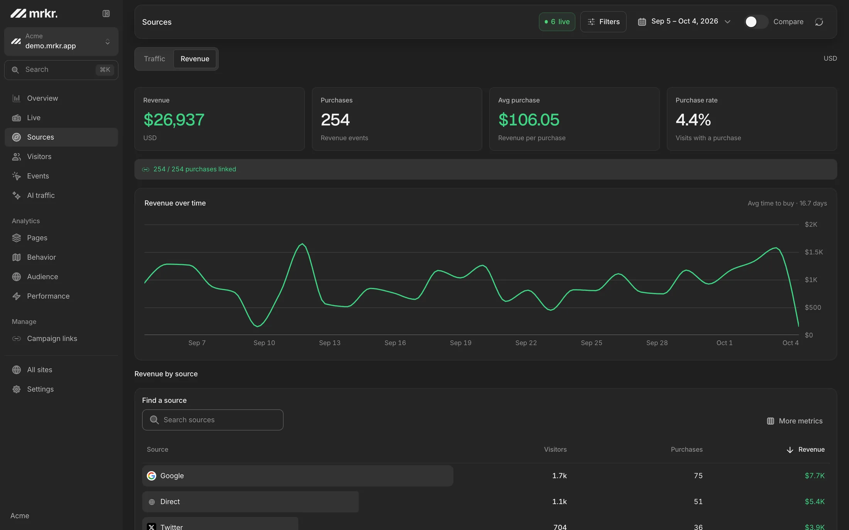Click the Purchase rate 4.4% card
849x530 pixels.
click(x=752, y=119)
